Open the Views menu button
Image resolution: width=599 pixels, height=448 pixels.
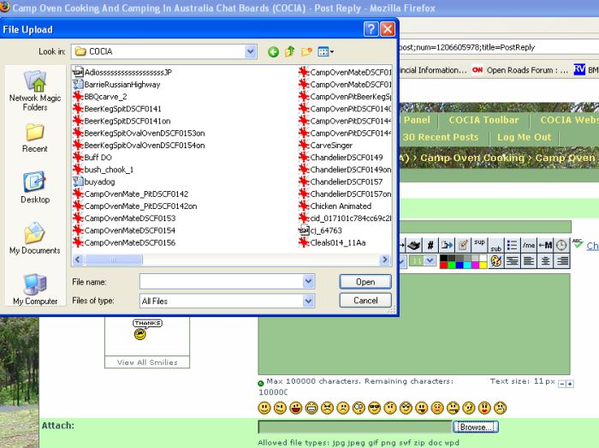point(325,52)
